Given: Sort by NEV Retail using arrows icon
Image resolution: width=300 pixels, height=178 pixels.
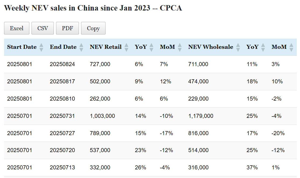Looking at the screenshot, I should (x=126, y=47).
